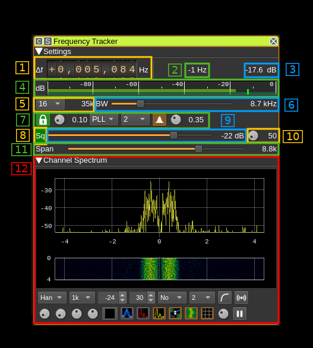
Task: Toggle the red max hold trace icon
Action: [143, 314]
